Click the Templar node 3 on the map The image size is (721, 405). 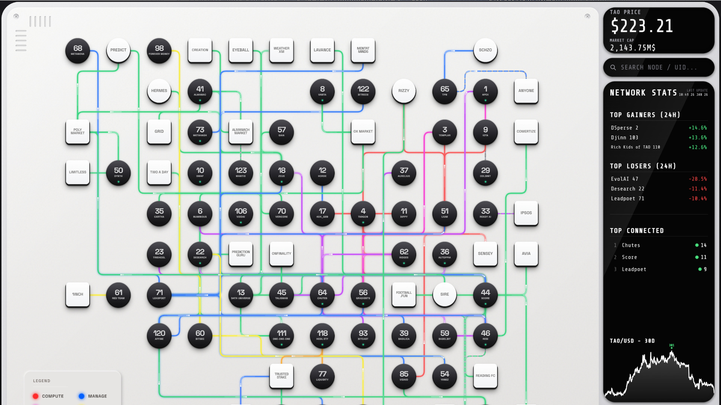pyautogui.click(x=445, y=132)
